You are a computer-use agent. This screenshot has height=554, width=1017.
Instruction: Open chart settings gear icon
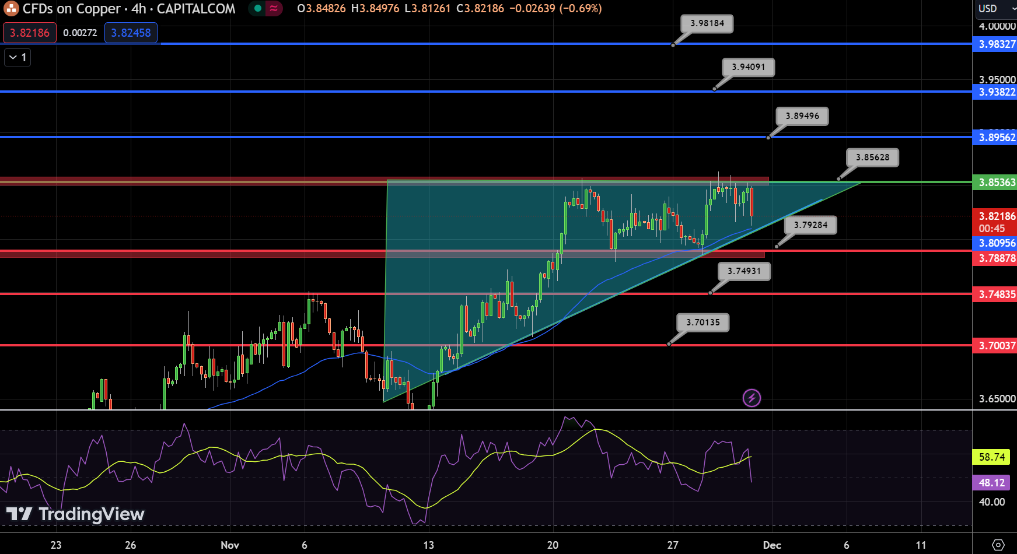[998, 545]
